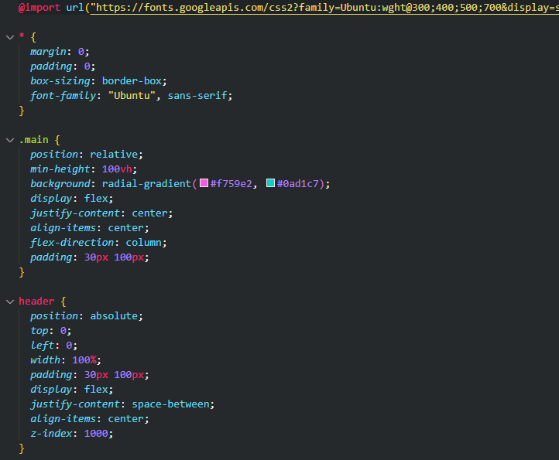Click the closing brace of the .main block
The height and width of the screenshot is (460, 559).
tap(22, 272)
